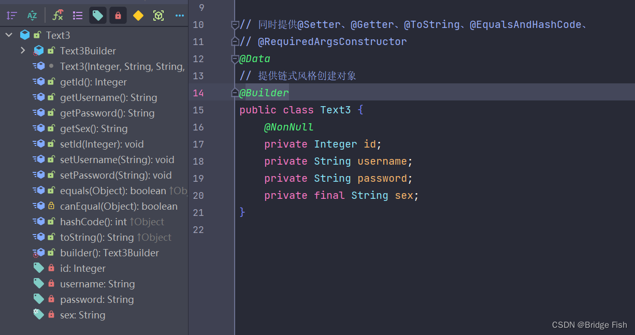Image resolution: width=635 pixels, height=335 pixels.
Task: Toggle the teal tag filter in toolbar
Action: click(x=97, y=16)
